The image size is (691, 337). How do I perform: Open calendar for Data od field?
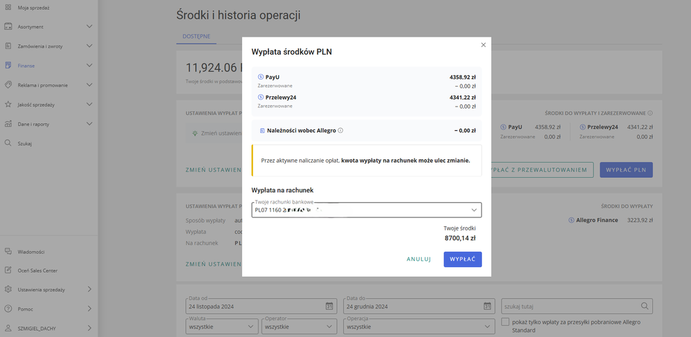click(x=329, y=306)
